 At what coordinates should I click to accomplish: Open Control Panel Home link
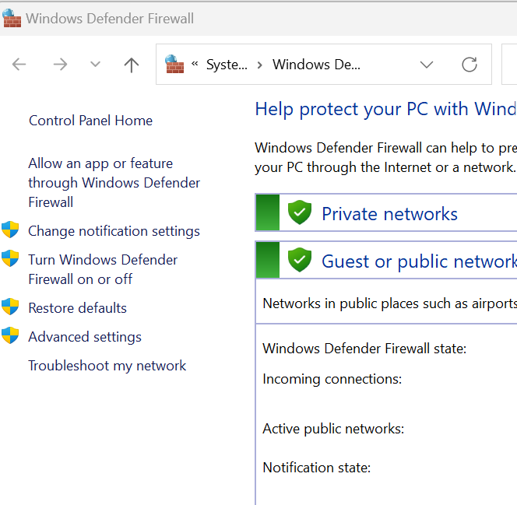(90, 121)
